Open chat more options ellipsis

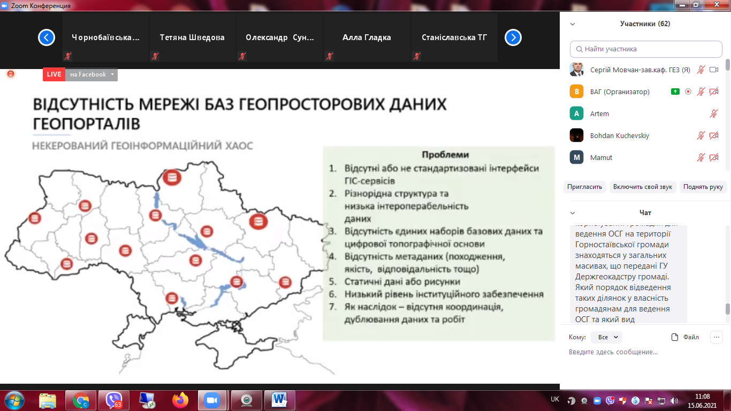click(x=716, y=337)
